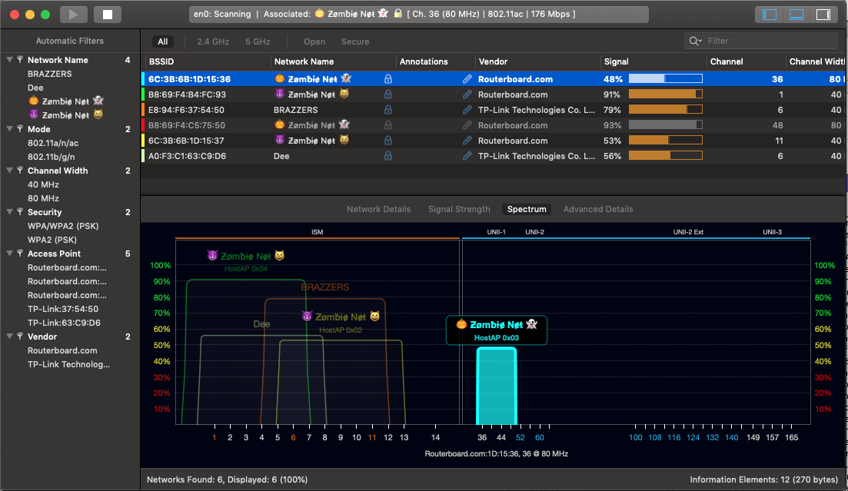Toggle the bottom panel layout icon
Viewport: 848px width, 491px height.
[x=796, y=15]
